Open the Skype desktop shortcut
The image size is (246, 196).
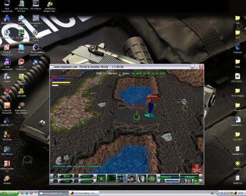[21, 49]
